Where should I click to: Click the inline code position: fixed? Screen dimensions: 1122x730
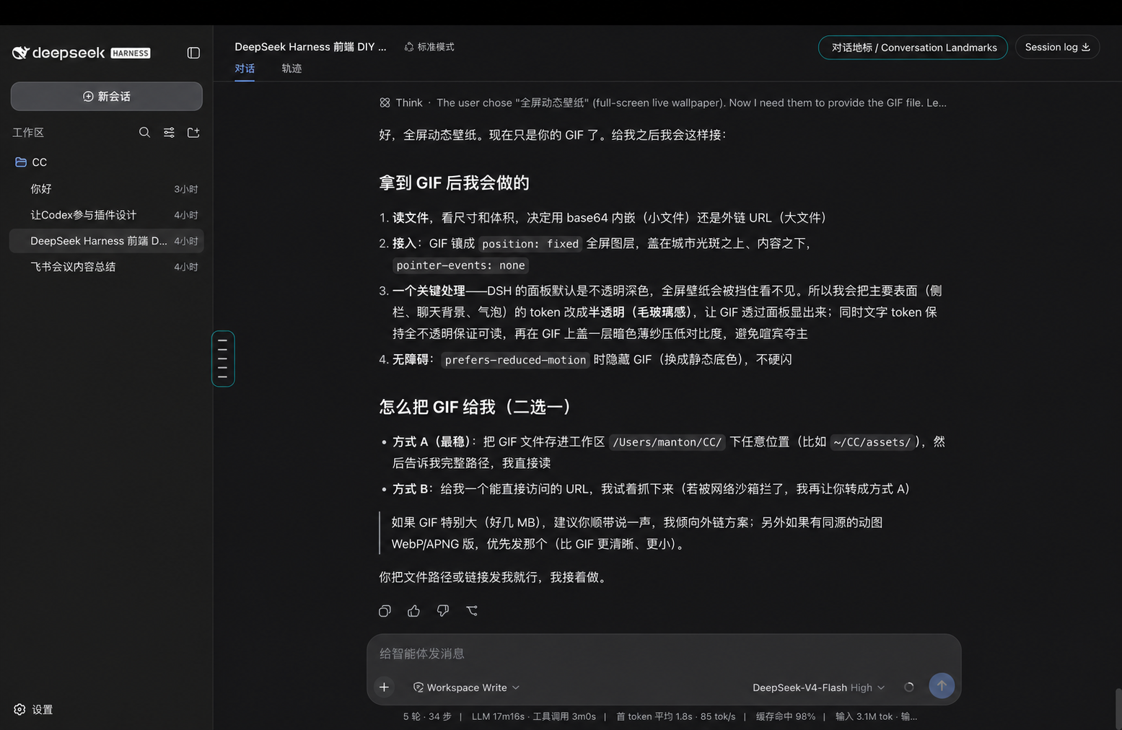tap(530, 244)
